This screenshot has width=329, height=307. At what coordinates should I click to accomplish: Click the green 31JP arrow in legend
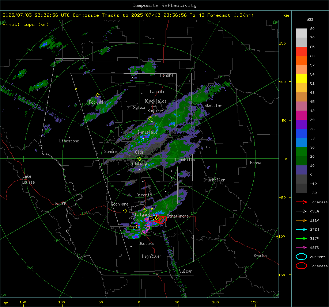[x=301, y=238]
